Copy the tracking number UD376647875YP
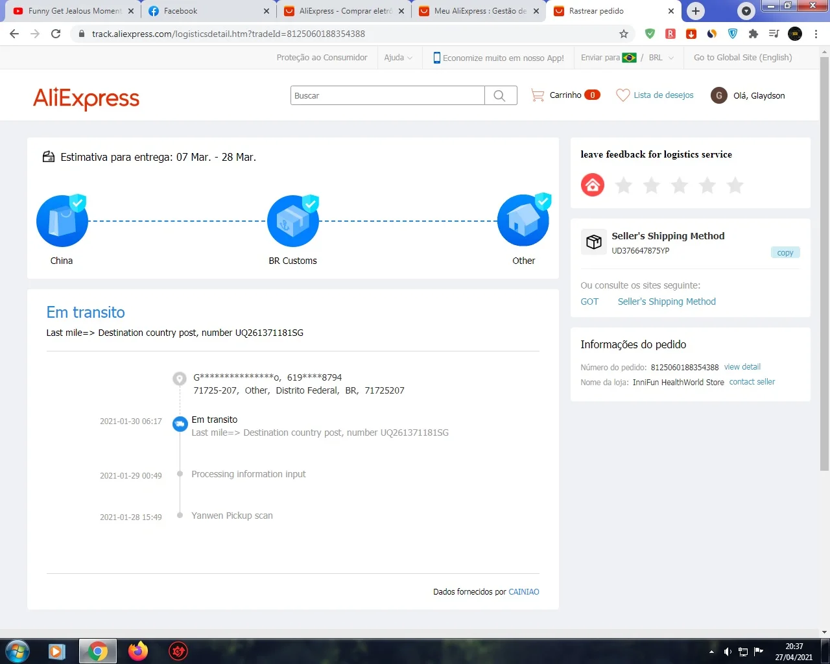 tap(785, 253)
